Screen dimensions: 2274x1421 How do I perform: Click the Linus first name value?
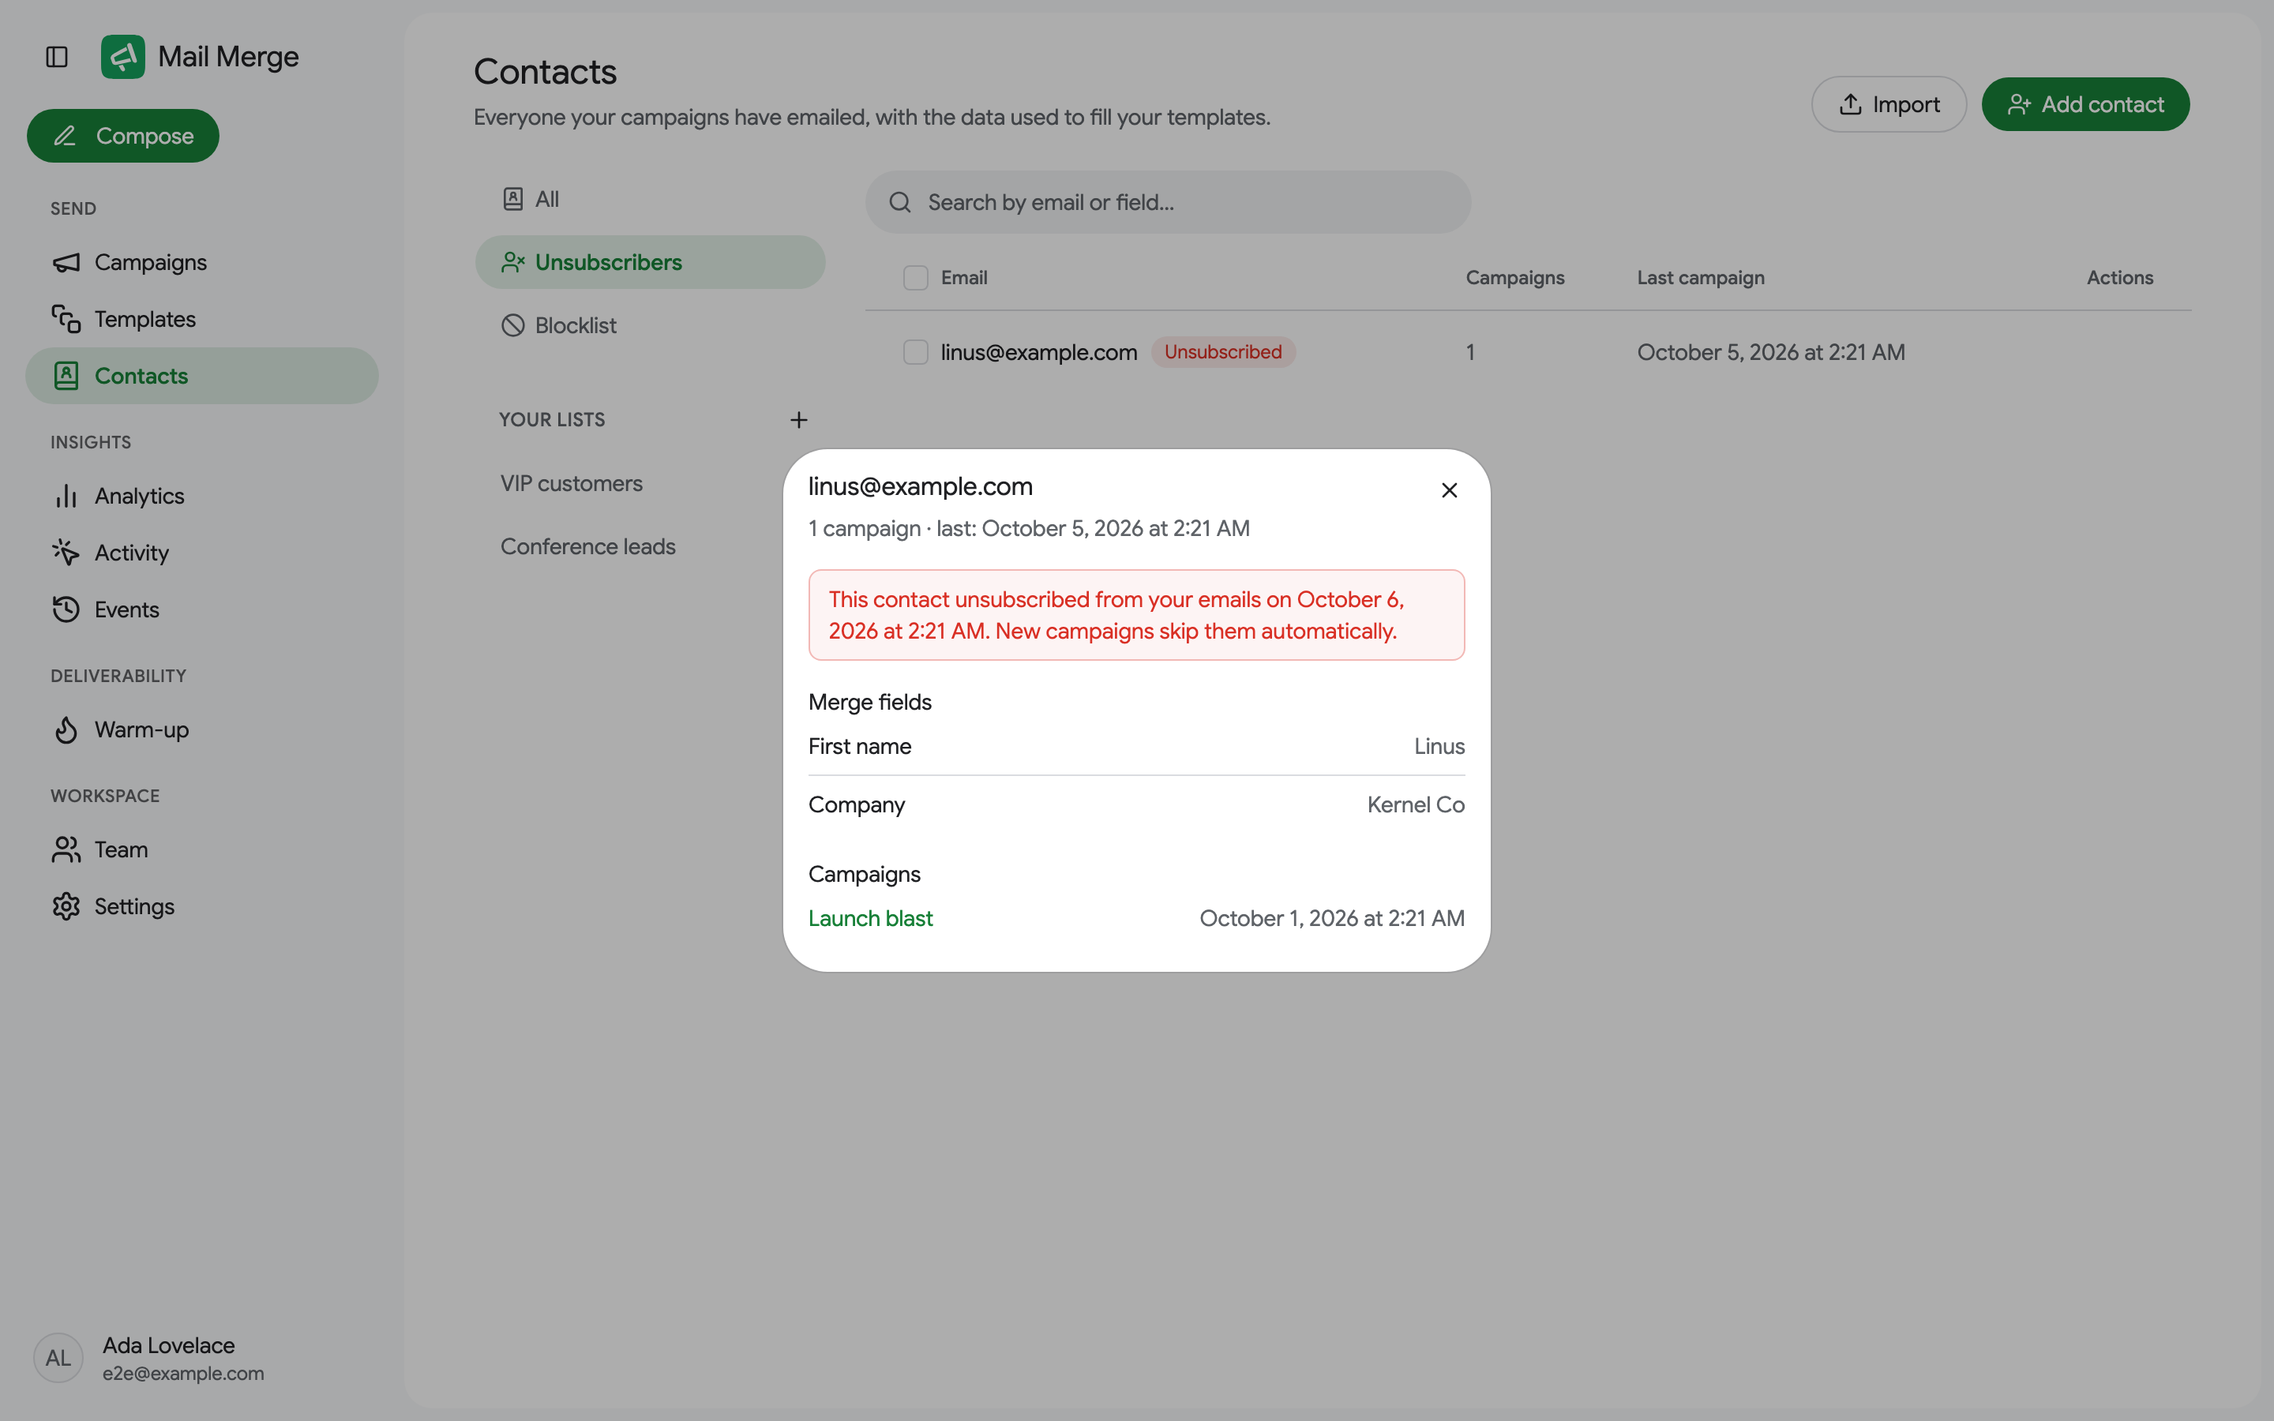point(1439,746)
